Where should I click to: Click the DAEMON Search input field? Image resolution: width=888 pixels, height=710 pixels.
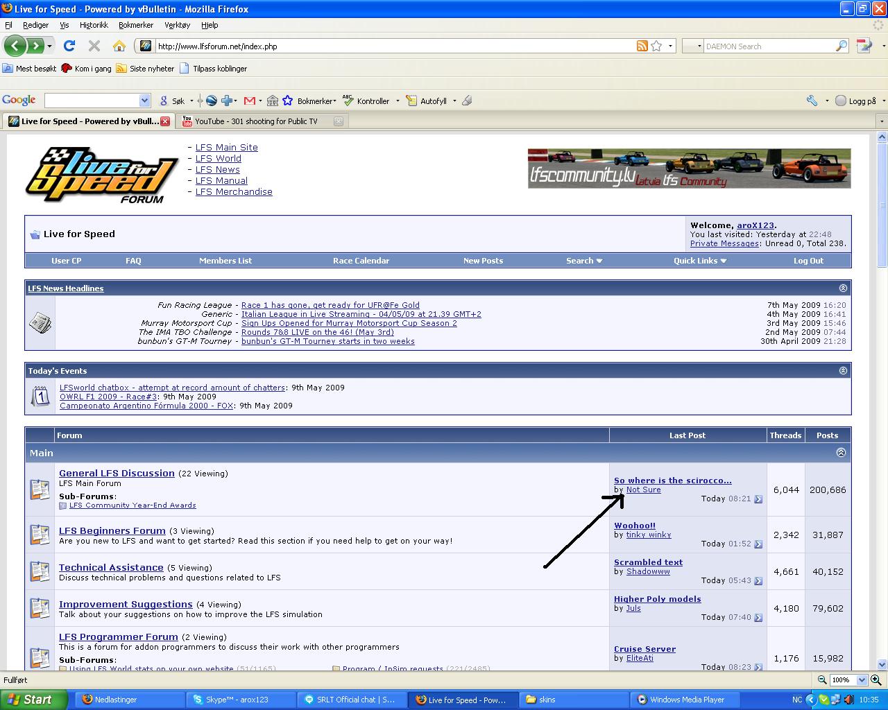[769, 46]
